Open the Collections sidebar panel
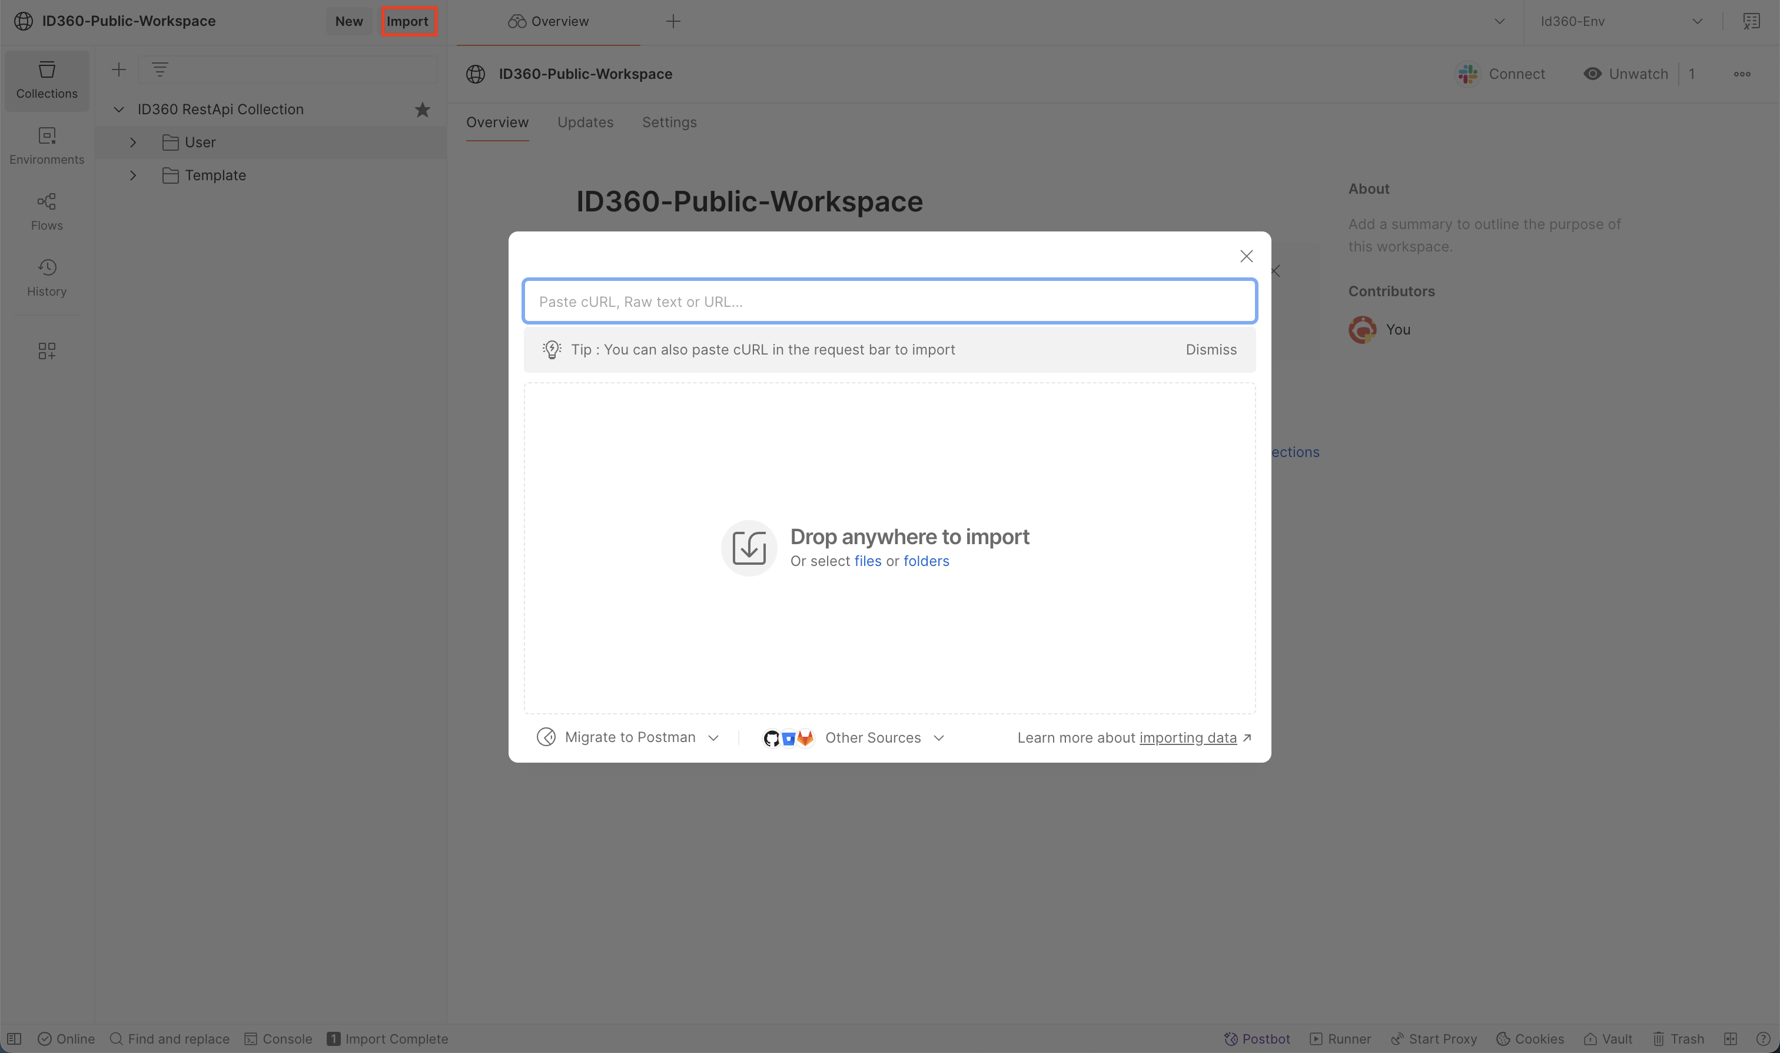The height and width of the screenshot is (1053, 1780). [47, 80]
